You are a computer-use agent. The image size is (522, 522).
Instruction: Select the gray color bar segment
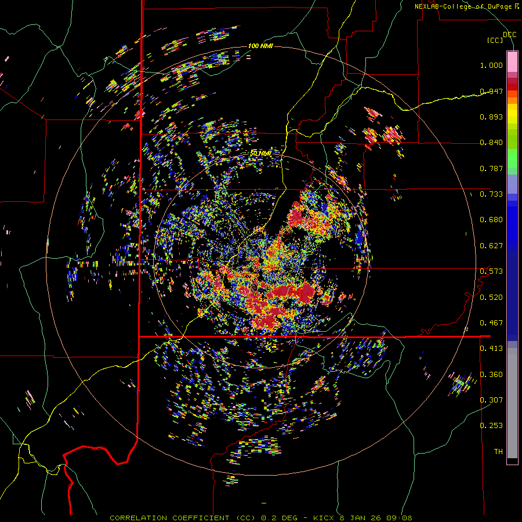[x=512, y=403]
